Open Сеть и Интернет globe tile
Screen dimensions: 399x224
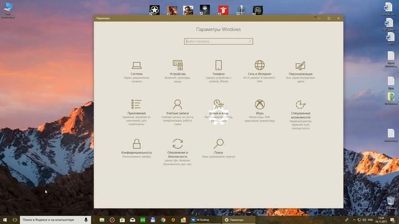[259, 72]
